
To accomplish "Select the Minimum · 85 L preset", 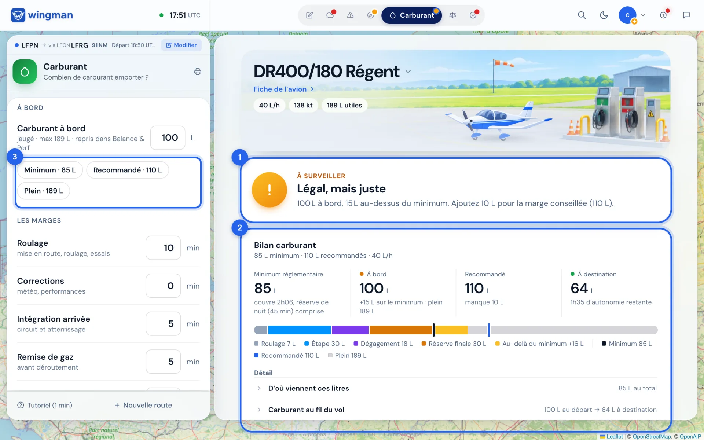I will tap(50, 170).
